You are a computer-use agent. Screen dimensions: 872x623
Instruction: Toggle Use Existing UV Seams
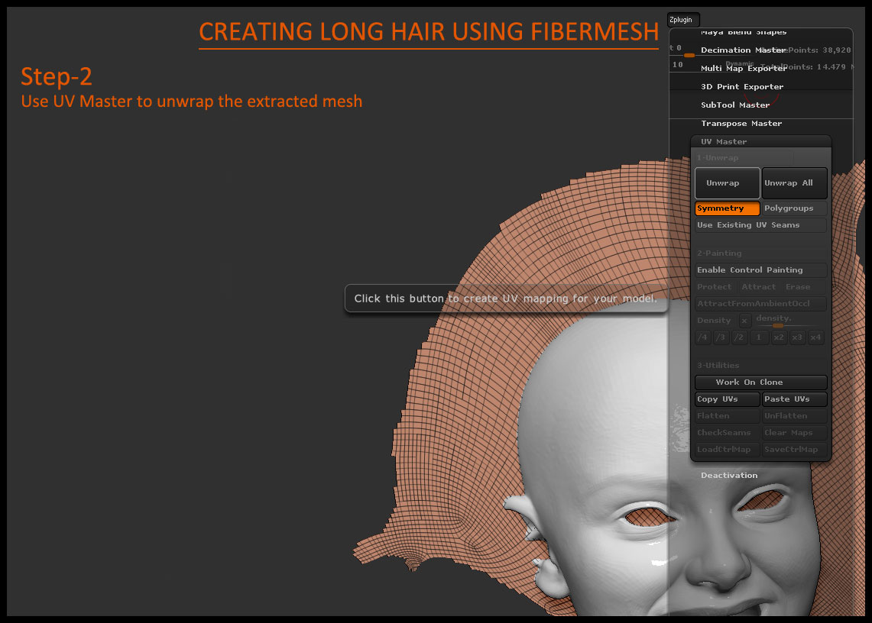[x=760, y=225]
